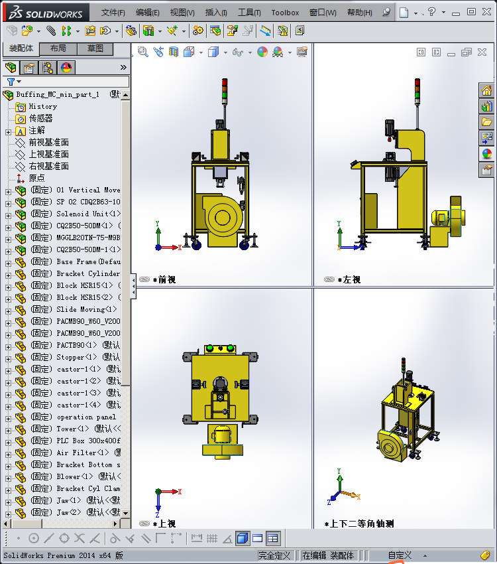Screen dimensions: 497x564
Task: Select the Tower<1> component in tree
Action: click(72, 429)
